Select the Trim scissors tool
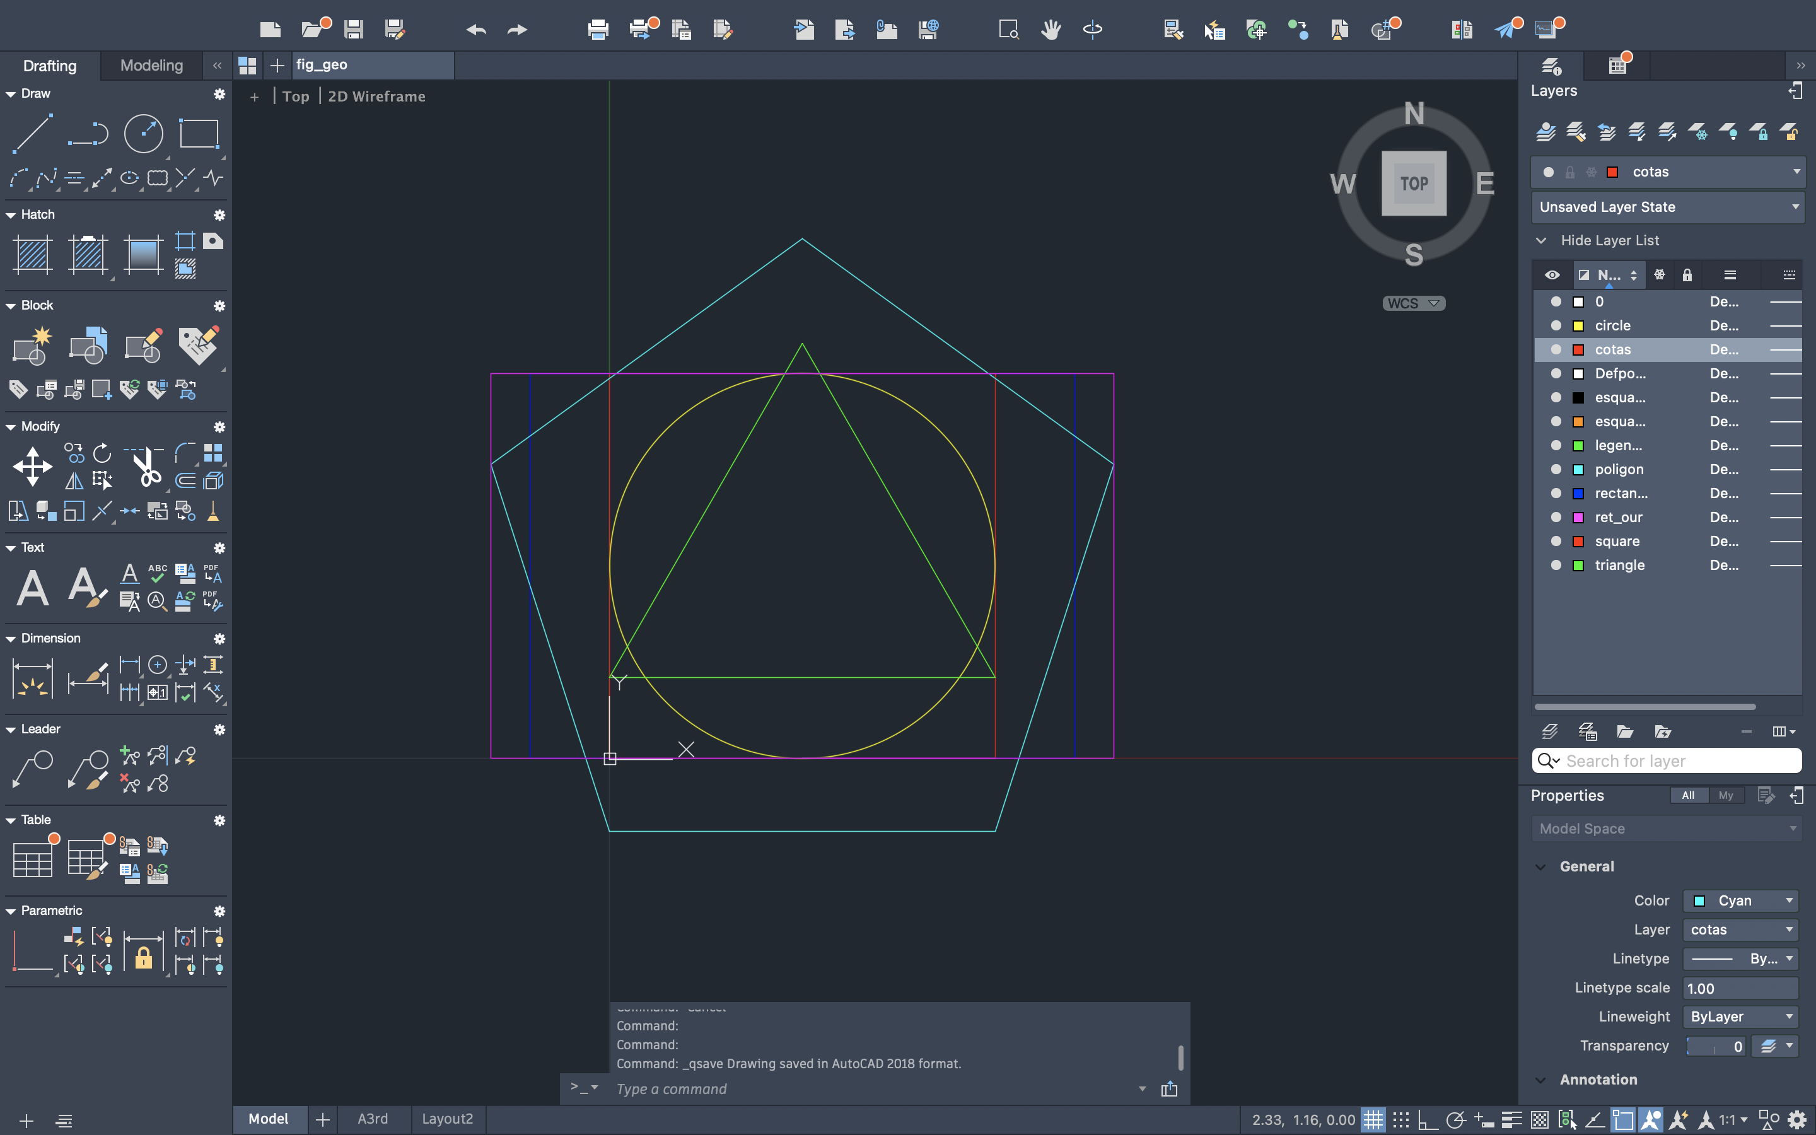Viewport: 1816px width, 1135px height. coord(146,466)
